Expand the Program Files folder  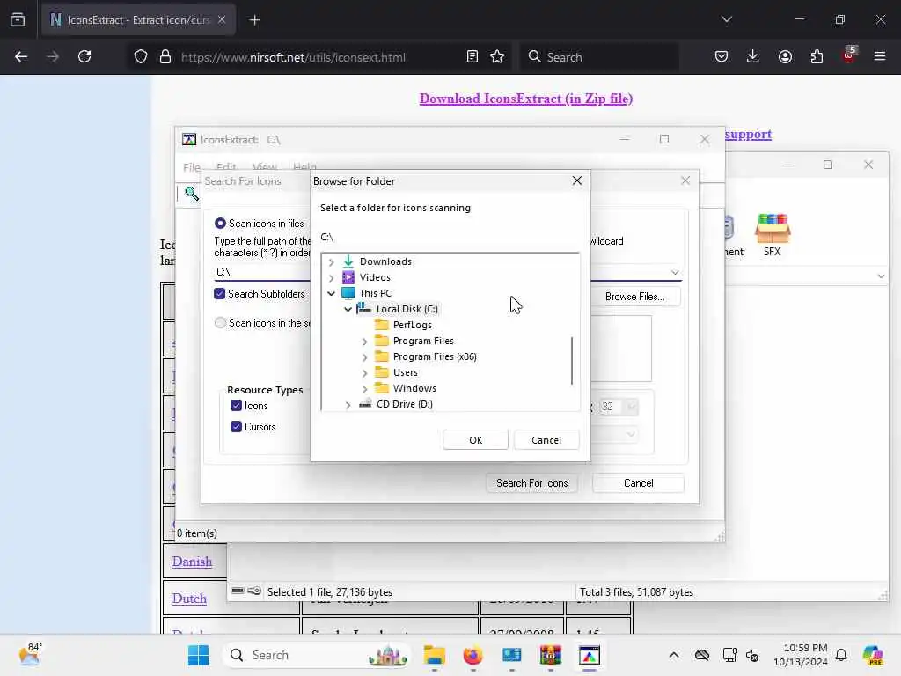pyautogui.click(x=365, y=342)
